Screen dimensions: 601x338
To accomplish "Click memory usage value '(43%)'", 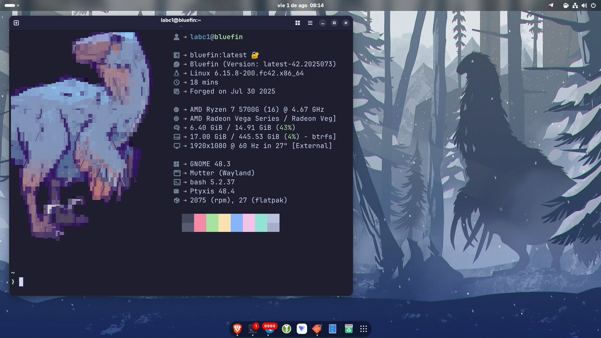I will click(285, 127).
